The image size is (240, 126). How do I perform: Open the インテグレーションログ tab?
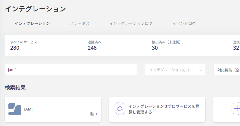(x=131, y=23)
